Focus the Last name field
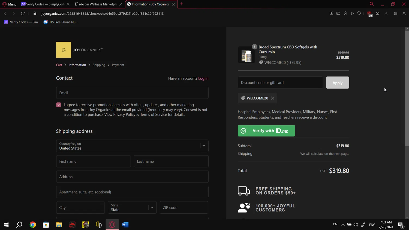 171,161
